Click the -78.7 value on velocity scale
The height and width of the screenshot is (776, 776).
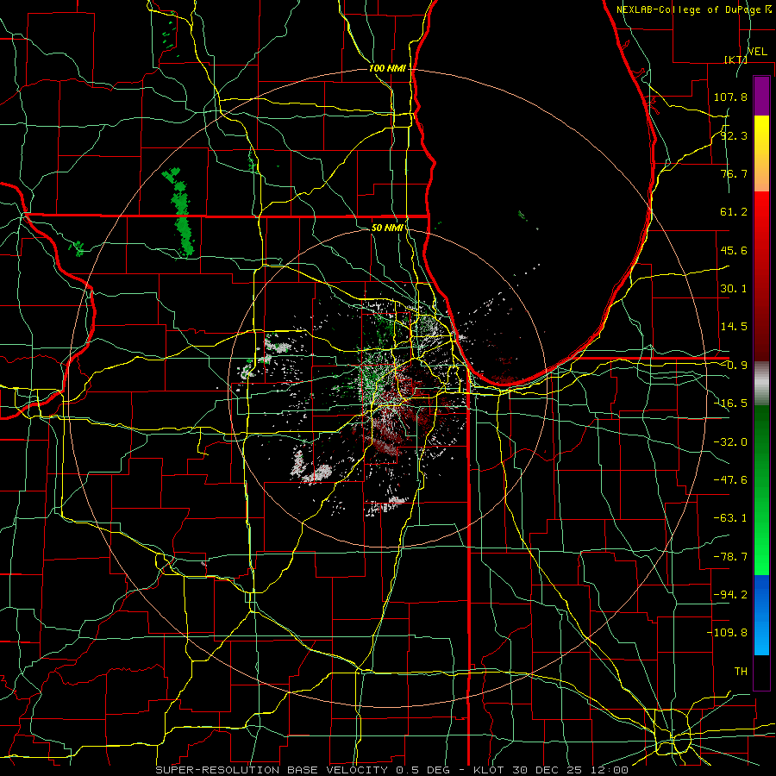tap(730, 557)
